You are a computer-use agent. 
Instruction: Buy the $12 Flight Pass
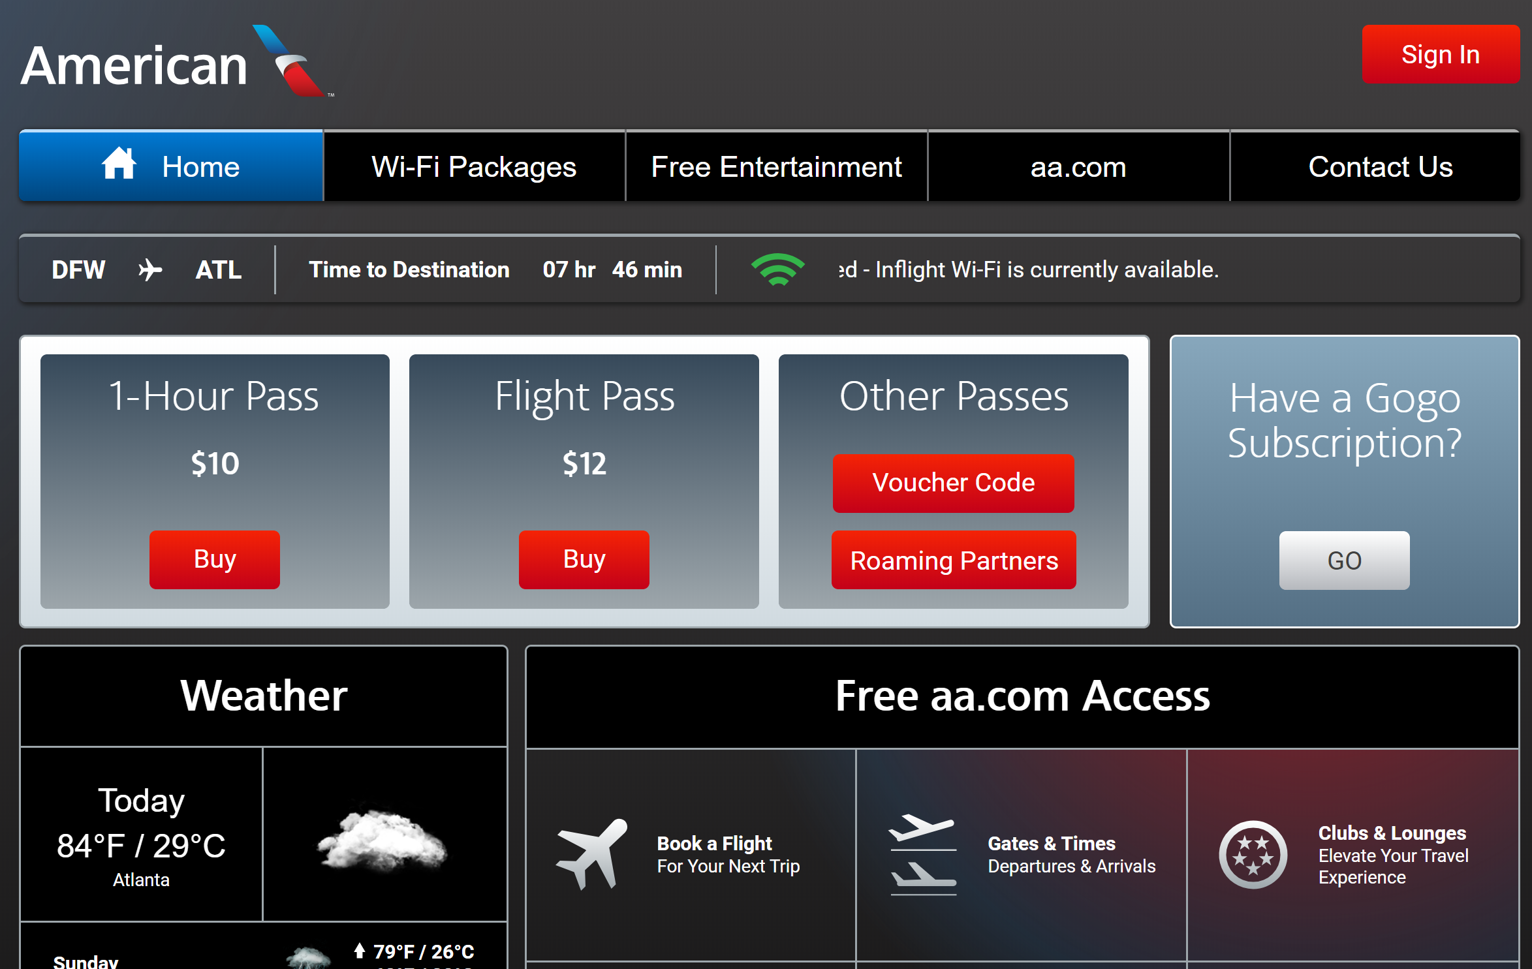[x=584, y=559]
